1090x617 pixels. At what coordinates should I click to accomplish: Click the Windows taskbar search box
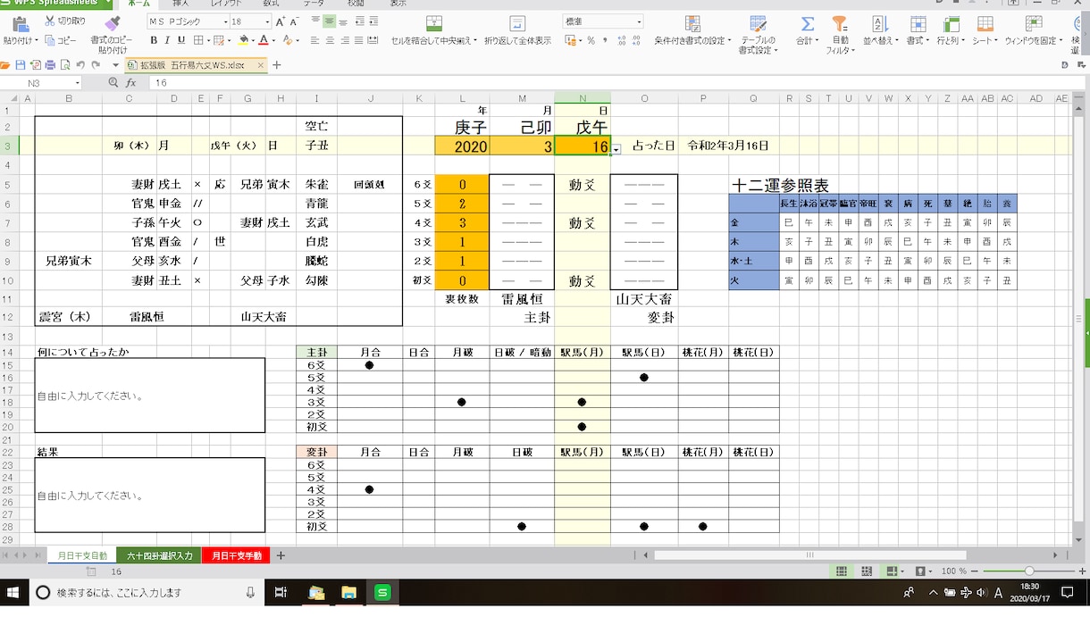tap(148, 592)
